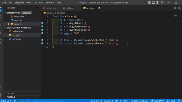Switch to the index.html editor tab

point(49,8)
